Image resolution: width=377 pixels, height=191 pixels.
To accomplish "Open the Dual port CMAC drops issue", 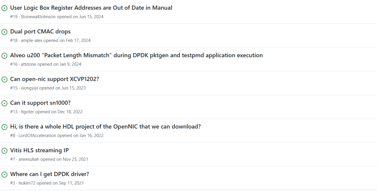I will point(40,31).
